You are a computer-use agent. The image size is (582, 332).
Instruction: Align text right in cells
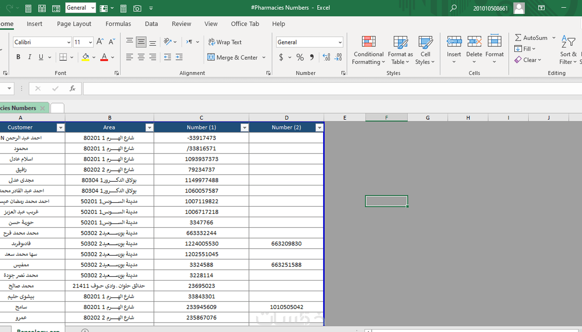[x=153, y=57]
